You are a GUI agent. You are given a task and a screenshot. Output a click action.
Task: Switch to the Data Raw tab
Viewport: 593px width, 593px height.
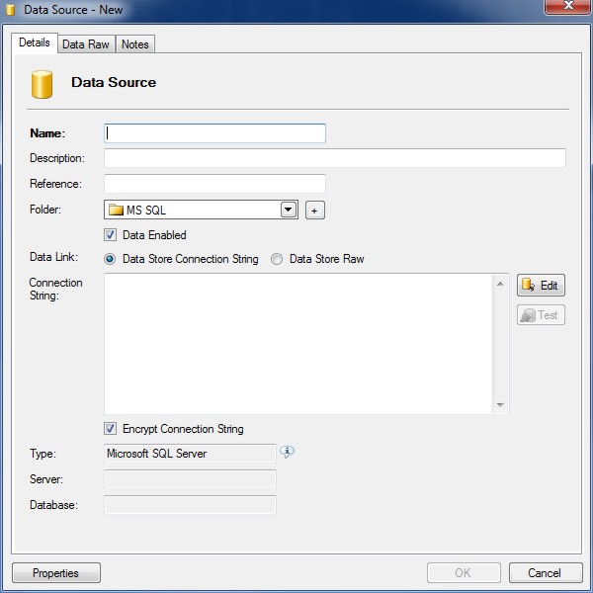click(x=86, y=44)
